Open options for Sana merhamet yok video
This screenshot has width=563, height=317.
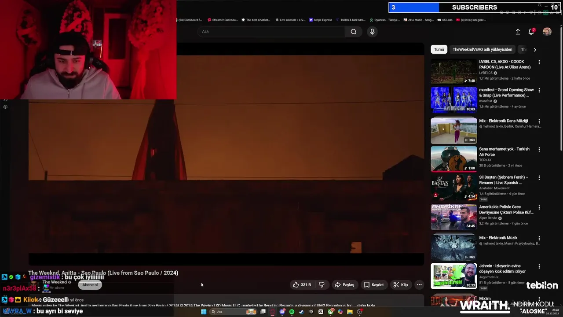click(x=539, y=149)
